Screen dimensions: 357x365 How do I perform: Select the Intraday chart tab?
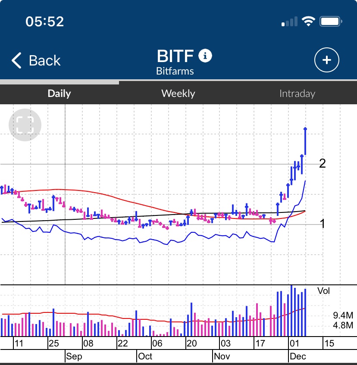pos(297,94)
